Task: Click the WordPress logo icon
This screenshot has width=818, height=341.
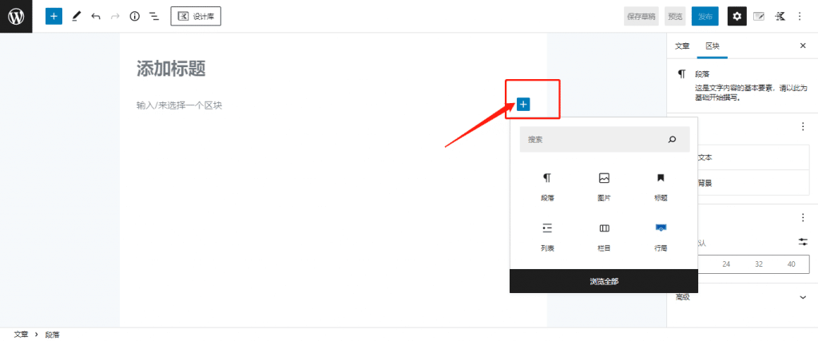Action: 16,16
